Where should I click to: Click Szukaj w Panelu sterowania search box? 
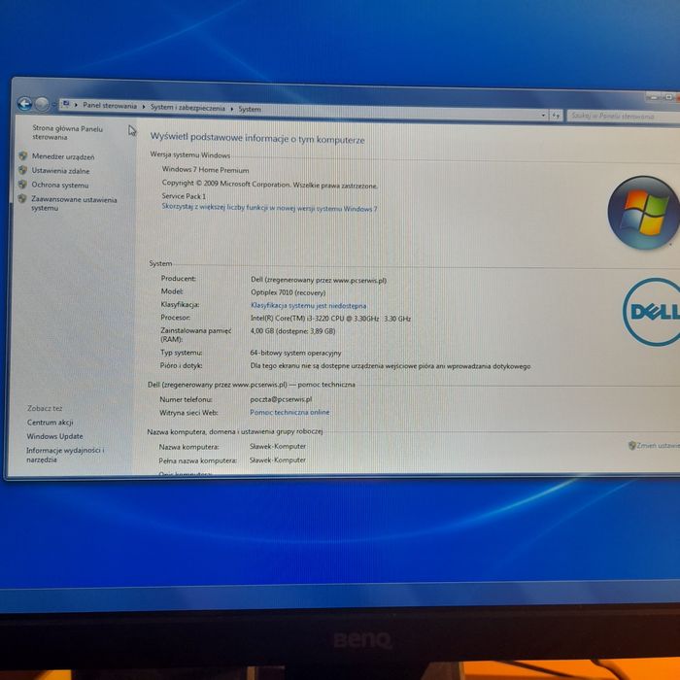[624, 117]
